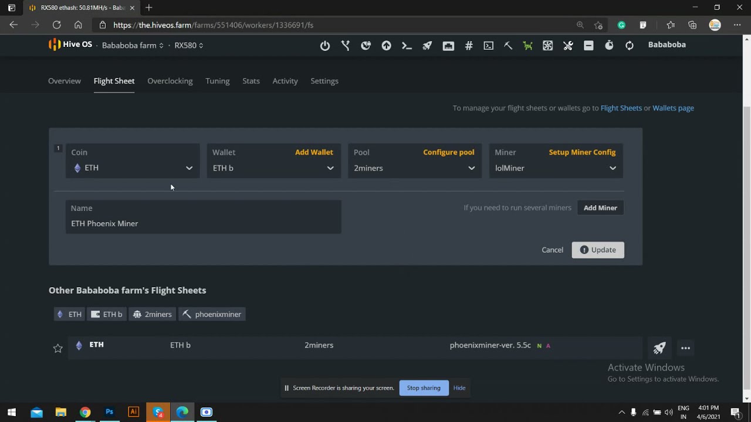
Task: Click the stopwatch icon in toolbar
Action: (609, 45)
